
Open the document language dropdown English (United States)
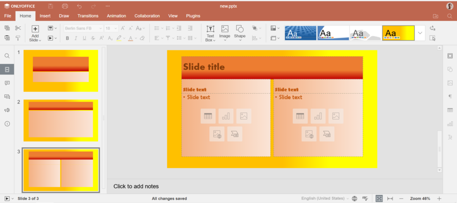(x=325, y=199)
